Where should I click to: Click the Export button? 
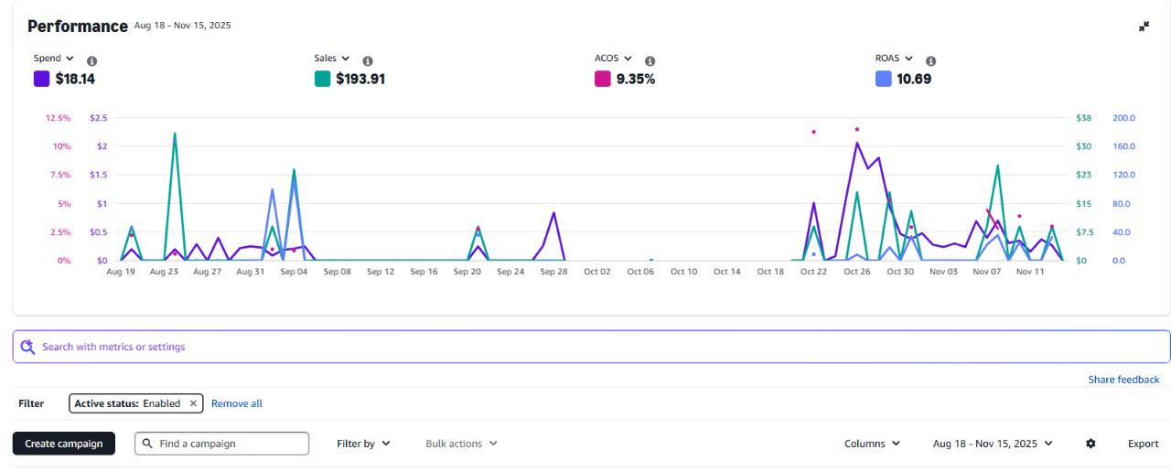[1143, 444]
